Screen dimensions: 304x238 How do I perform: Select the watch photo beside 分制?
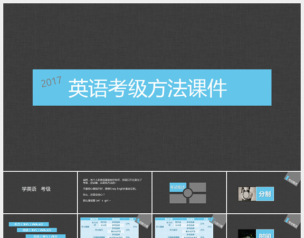(247, 194)
